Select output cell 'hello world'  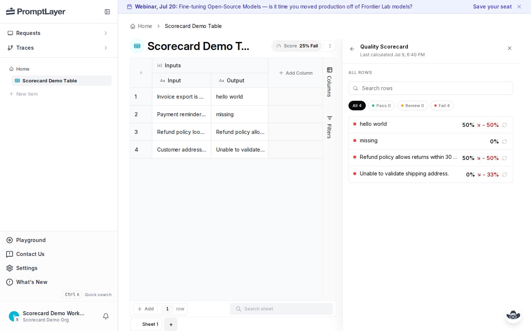pyautogui.click(x=240, y=97)
